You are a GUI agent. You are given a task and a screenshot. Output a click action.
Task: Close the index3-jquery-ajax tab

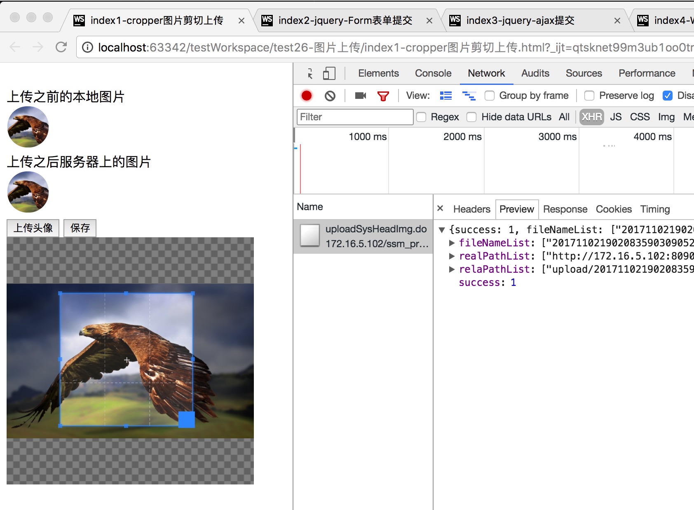(617, 21)
